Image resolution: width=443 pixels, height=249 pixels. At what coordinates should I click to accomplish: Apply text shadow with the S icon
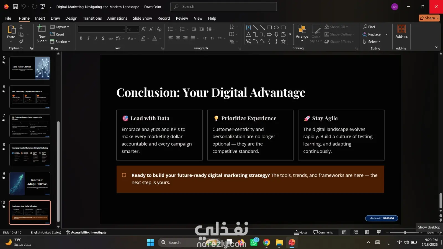tap(103, 38)
